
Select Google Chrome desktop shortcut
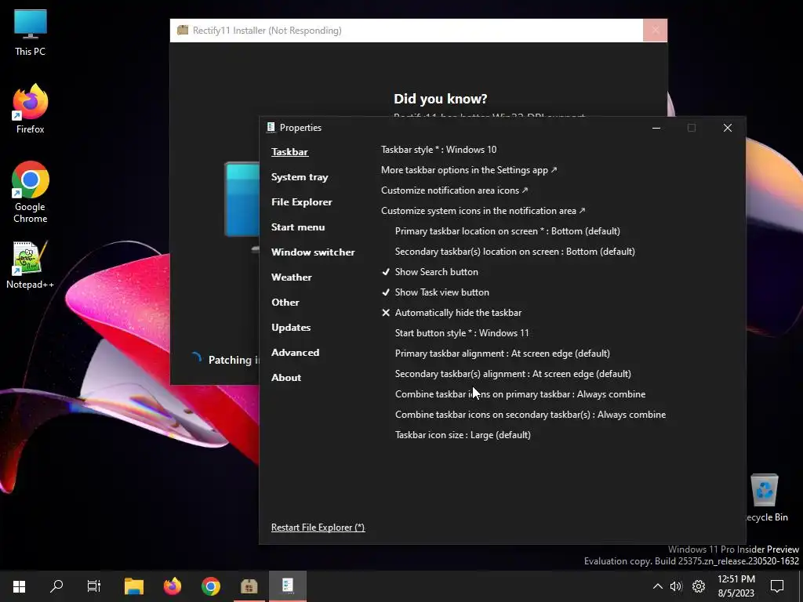pyautogui.click(x=31, y=192)
